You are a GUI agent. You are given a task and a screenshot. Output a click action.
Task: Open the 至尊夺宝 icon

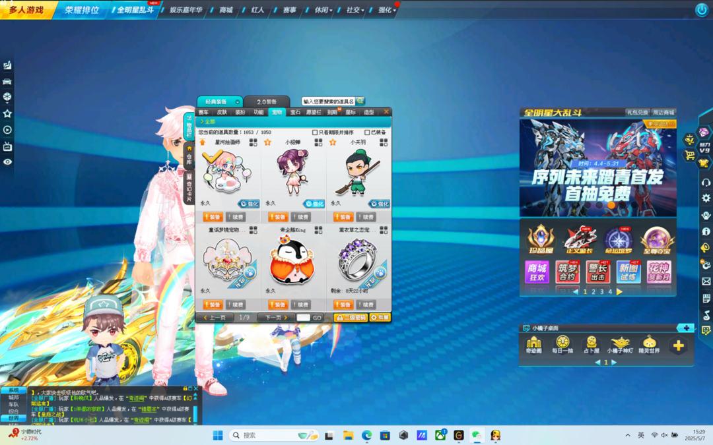click(657, 239)
